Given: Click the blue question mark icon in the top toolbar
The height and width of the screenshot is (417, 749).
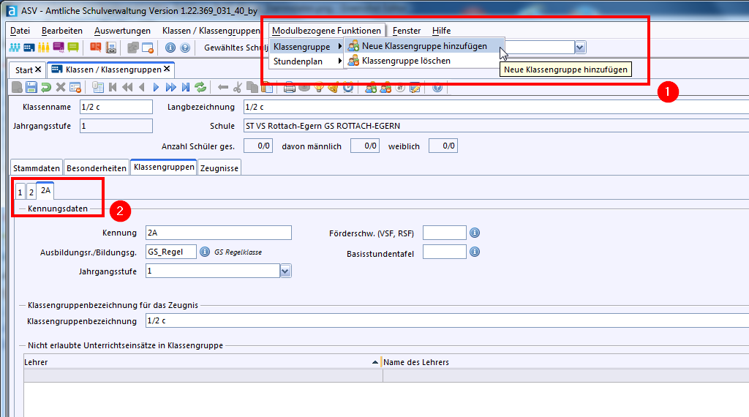Looking at the screenshot, I should point(185,48).
